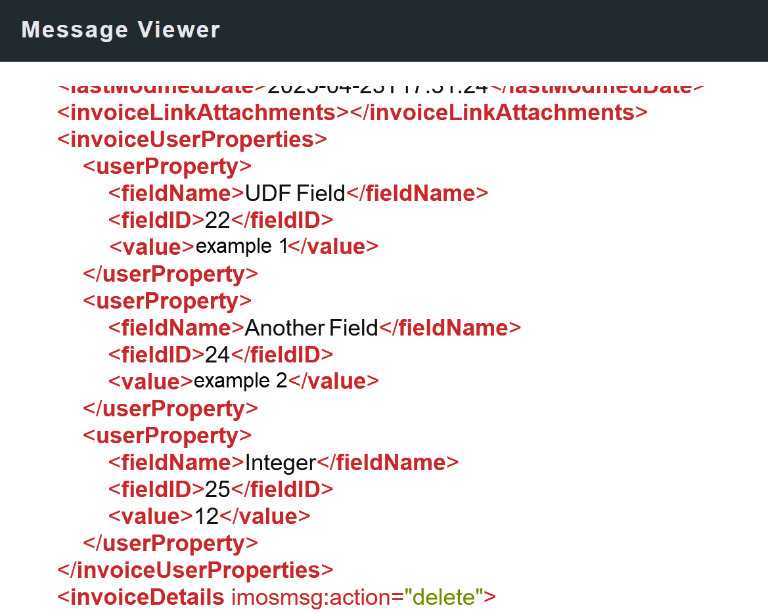768x612 pixels.
Task: Click the opening invoiceUserProperties tag
Action: (x=192, y=140)
